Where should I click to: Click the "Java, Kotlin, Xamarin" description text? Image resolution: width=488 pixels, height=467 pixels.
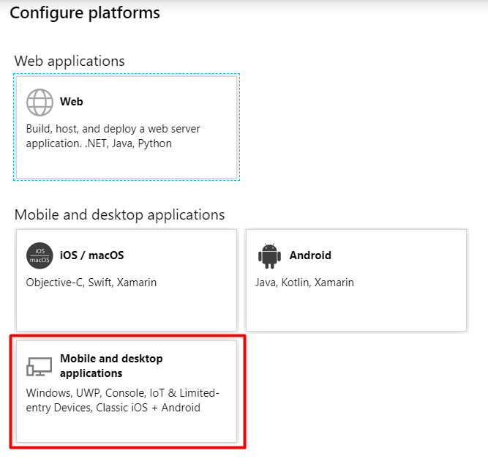pos(304,283)
